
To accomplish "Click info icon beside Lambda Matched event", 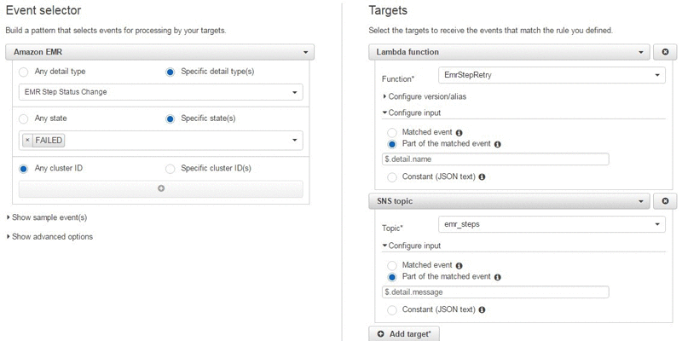I will point(459,133).
